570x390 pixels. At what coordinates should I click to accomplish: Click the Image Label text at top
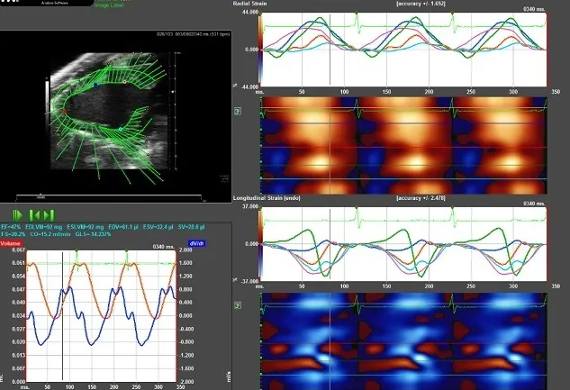coord(109,5)
